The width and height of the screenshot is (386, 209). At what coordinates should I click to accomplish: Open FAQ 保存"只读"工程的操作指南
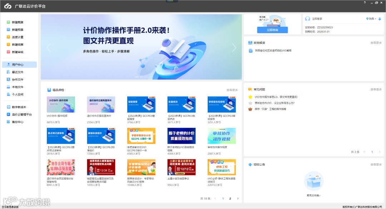coord(270,109)
